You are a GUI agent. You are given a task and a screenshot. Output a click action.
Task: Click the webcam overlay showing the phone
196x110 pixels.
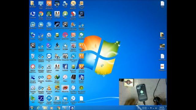coord(143,92)
